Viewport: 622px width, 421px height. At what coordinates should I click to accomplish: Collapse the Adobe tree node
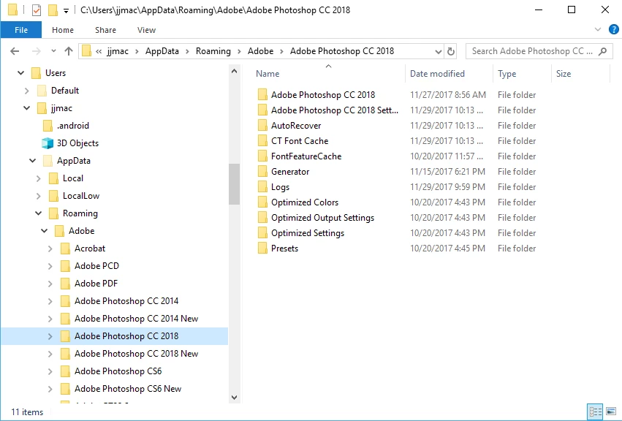pyautogui.click(x=44, y=231)
